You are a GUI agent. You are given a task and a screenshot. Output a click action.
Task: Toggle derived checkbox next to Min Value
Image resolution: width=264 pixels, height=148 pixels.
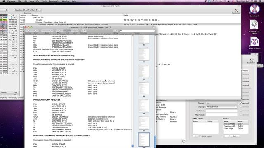point(241,111)
